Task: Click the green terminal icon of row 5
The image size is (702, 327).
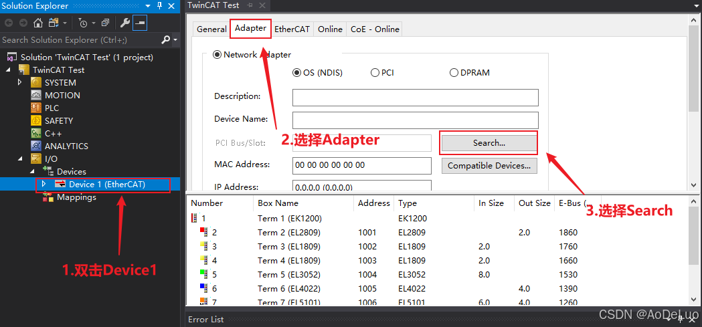Action: click(x=204, y=274)
